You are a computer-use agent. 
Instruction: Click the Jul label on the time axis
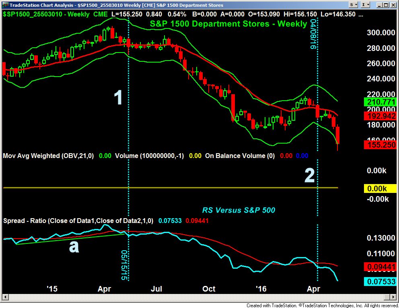(156, 289)
